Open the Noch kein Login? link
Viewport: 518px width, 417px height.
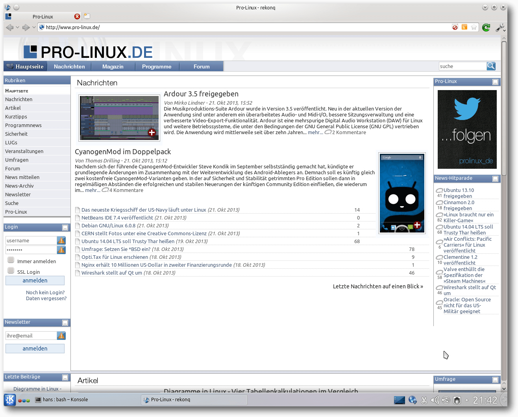coord(45,292)
